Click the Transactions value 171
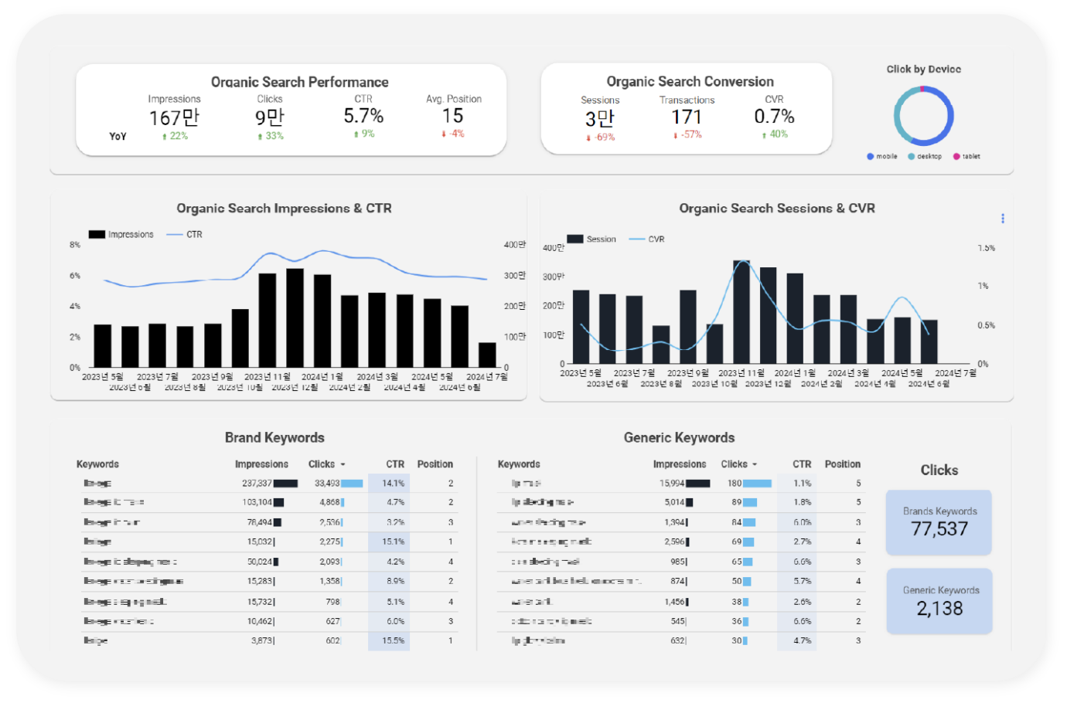Viewport: 1067px width, 703px height. 687,117
